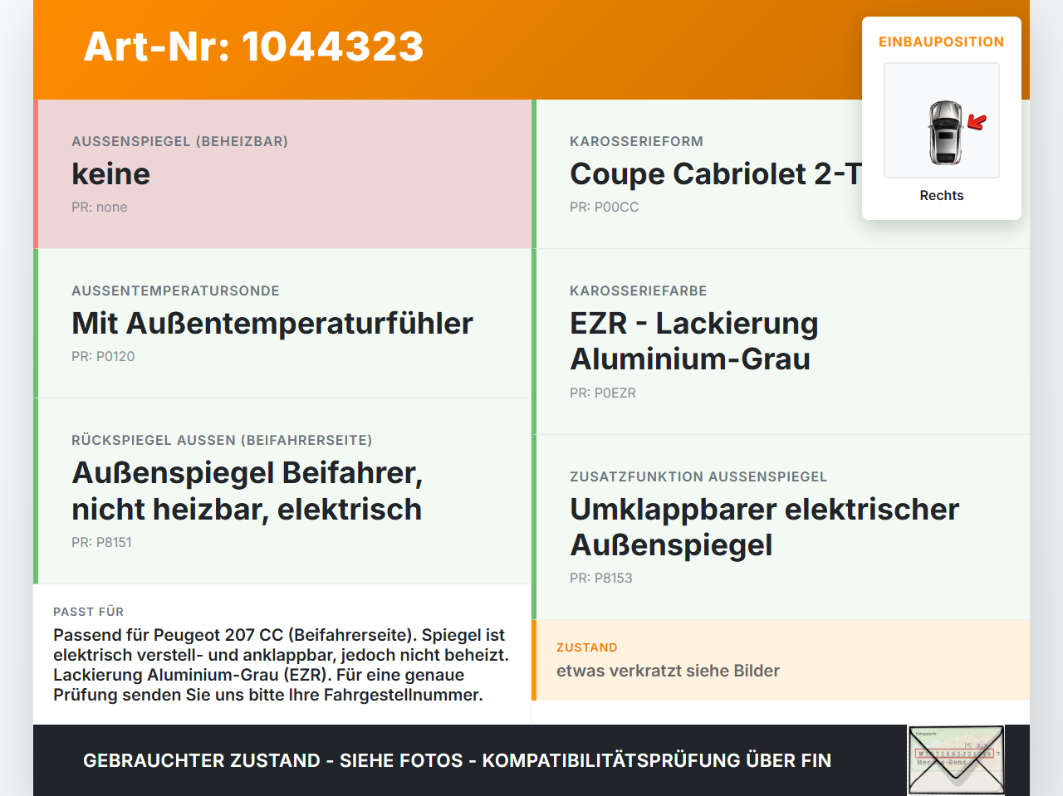Click the Art-Nr: 1044323 heading

pos(253,46)
